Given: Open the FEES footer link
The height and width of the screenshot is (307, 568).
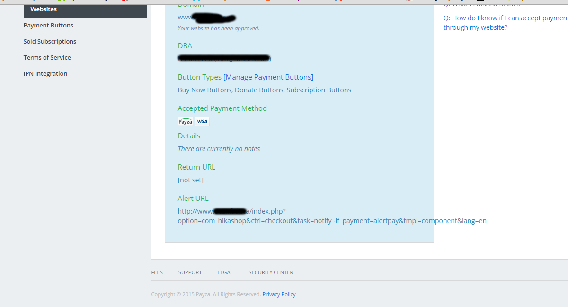Looking at the screenshot, I should (x=157, y=272).
